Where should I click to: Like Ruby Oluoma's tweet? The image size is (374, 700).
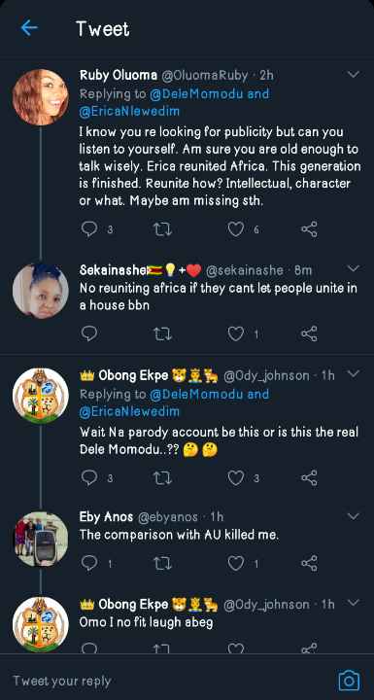pyautogui.click(x=236, y=229)
